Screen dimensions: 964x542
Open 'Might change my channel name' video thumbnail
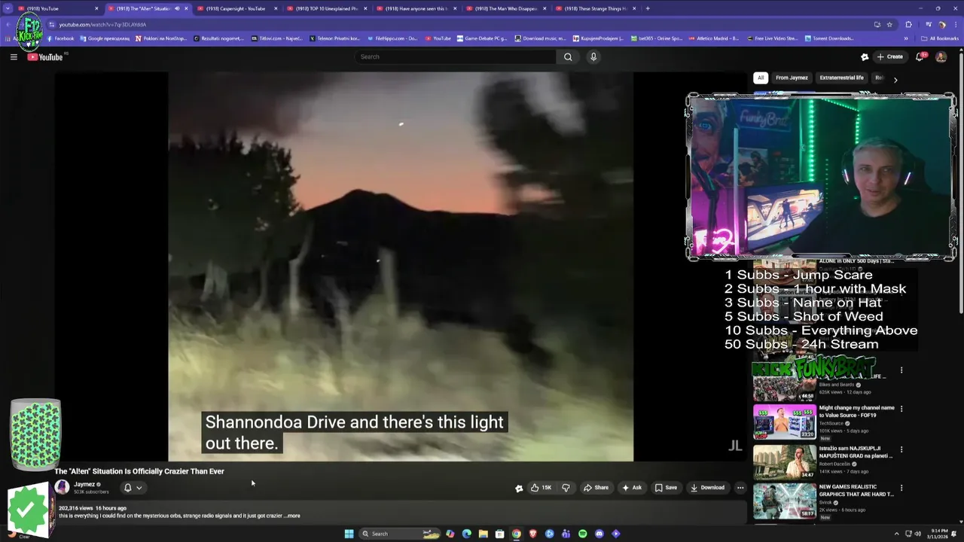click(785, 422)
